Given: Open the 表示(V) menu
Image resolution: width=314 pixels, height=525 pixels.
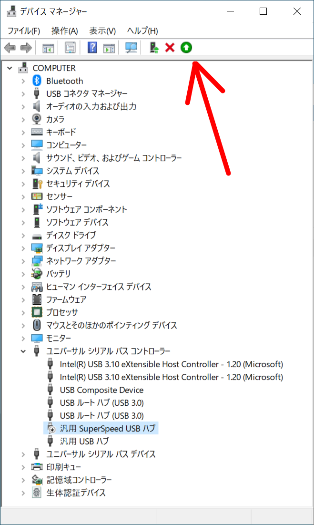Looking at the screenshot, I should [102, 31].
